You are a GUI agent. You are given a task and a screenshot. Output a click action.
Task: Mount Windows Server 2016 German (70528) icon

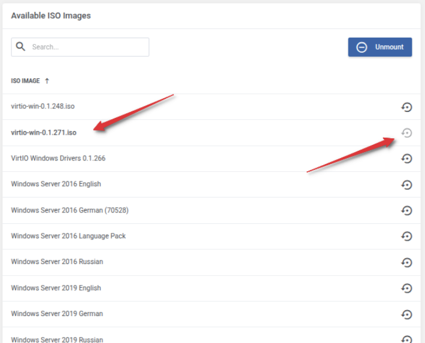(x=406, y=211)
